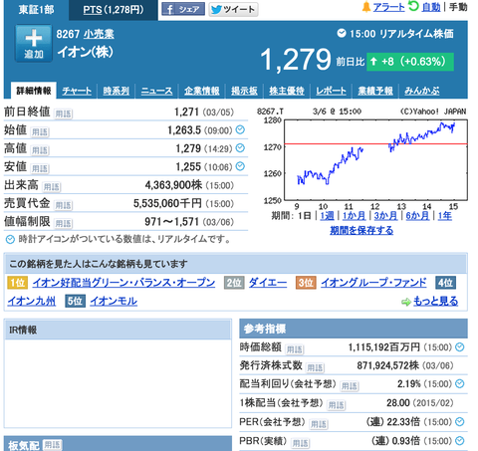
Task: Click the intraday stock chart image
Action: (x=361, y=158)
